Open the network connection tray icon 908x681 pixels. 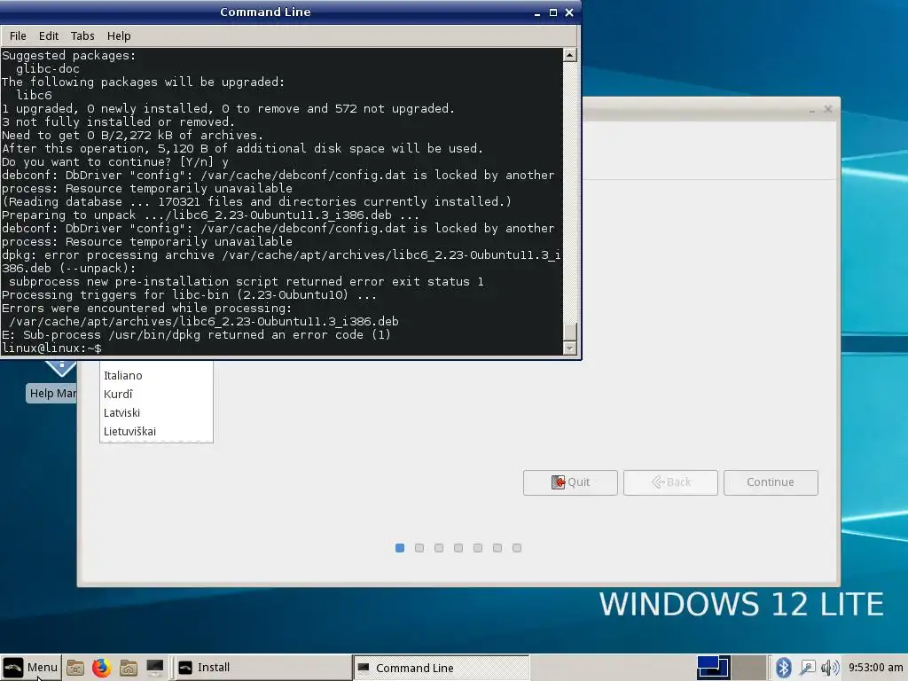(807, 667)
